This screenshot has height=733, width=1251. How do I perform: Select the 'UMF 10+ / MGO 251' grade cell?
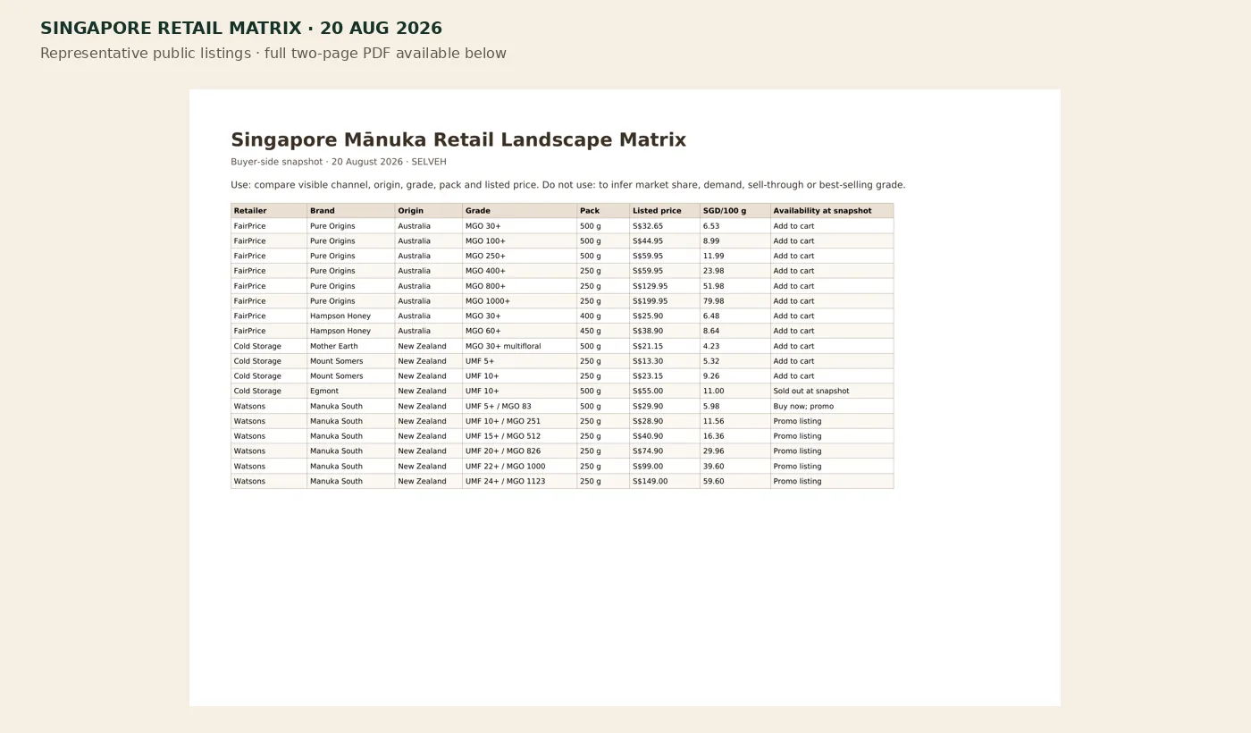click(519, 421)
